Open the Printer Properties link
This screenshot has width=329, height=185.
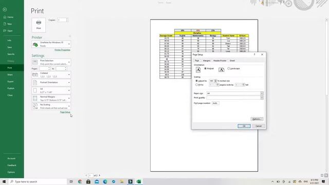coord(62,50)
